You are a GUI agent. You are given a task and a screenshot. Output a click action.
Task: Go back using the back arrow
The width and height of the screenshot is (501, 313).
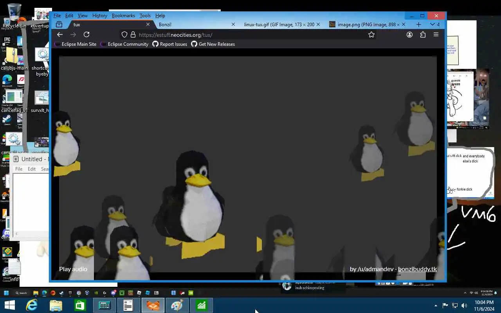(x=60, y=34)
